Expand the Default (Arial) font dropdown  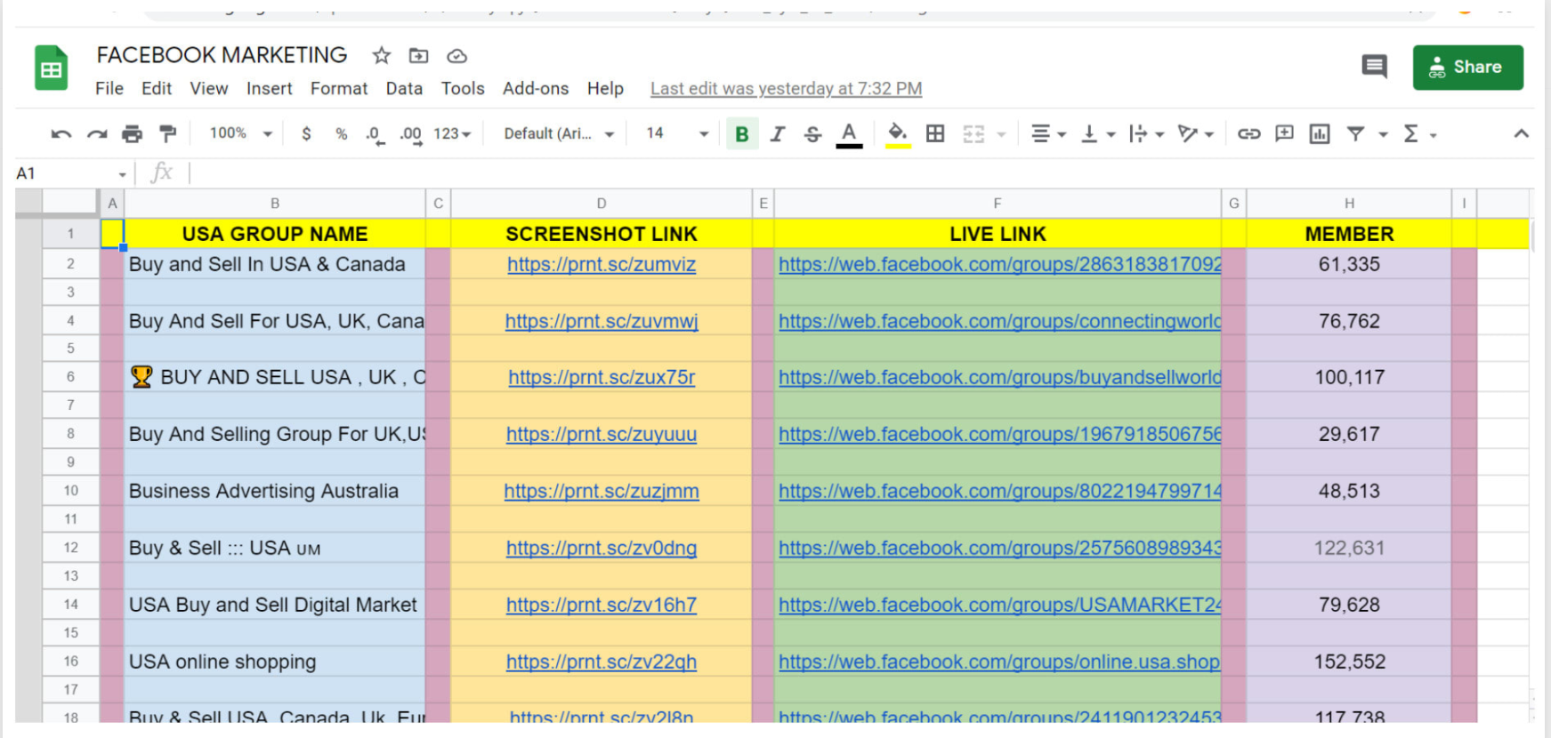click(x=559, y=133)
